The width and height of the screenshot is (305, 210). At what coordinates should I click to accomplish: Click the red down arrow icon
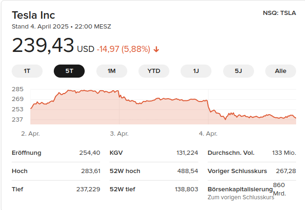[156, 50]
